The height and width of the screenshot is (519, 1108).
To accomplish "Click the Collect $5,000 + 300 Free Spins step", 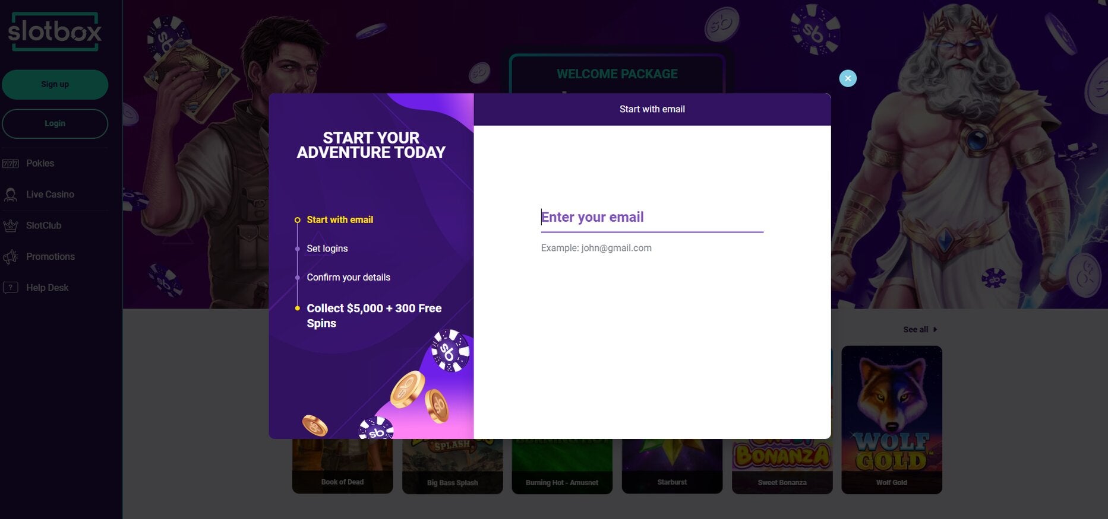I will (374, 316).
